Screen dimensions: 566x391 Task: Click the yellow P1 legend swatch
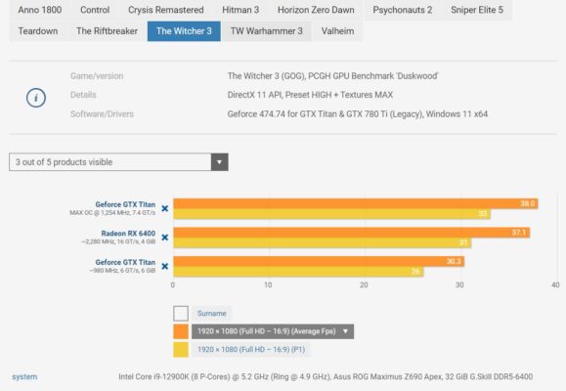point(181,350)
